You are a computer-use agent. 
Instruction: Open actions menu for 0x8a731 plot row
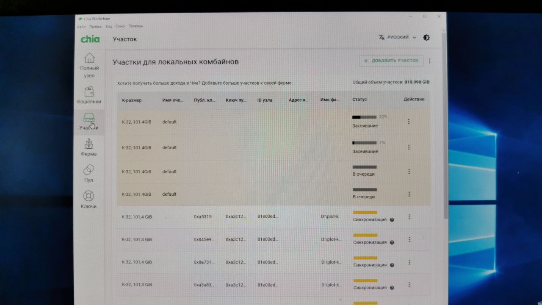point(409,262)
